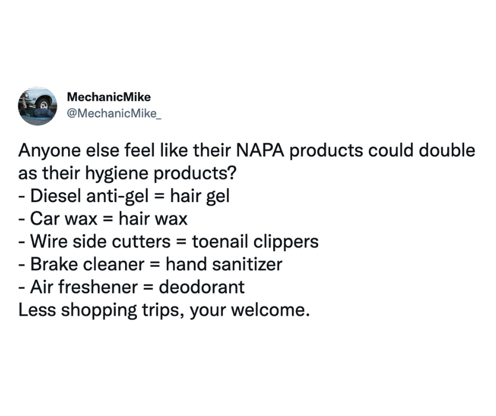
Task: Click the 'Wire side cutters' text
Action: pyautogui.click(x=100, y=241)
